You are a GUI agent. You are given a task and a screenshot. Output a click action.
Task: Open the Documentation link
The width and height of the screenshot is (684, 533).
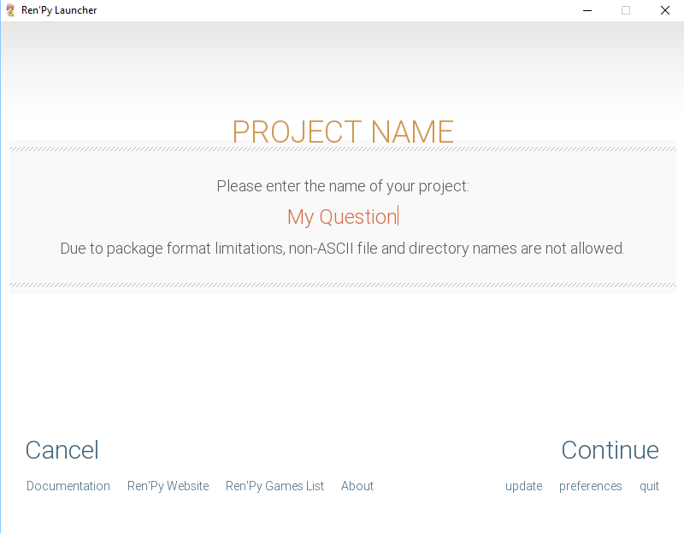tap(68, 486)
